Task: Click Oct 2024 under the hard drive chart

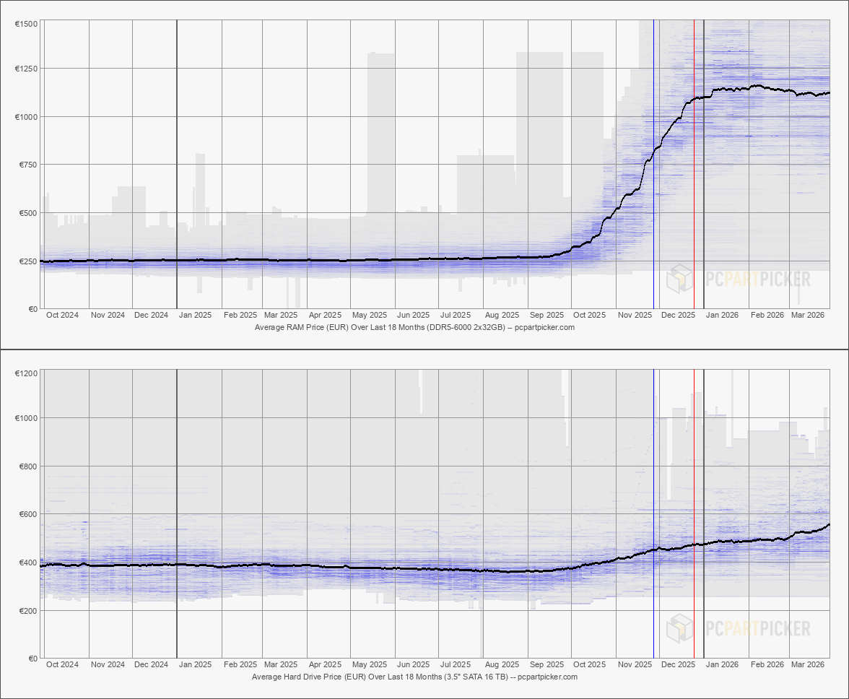Action: click(62, 664)
